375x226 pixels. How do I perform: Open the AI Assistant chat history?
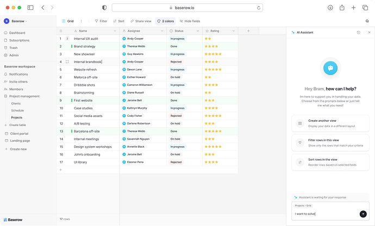tap(358, 33)
